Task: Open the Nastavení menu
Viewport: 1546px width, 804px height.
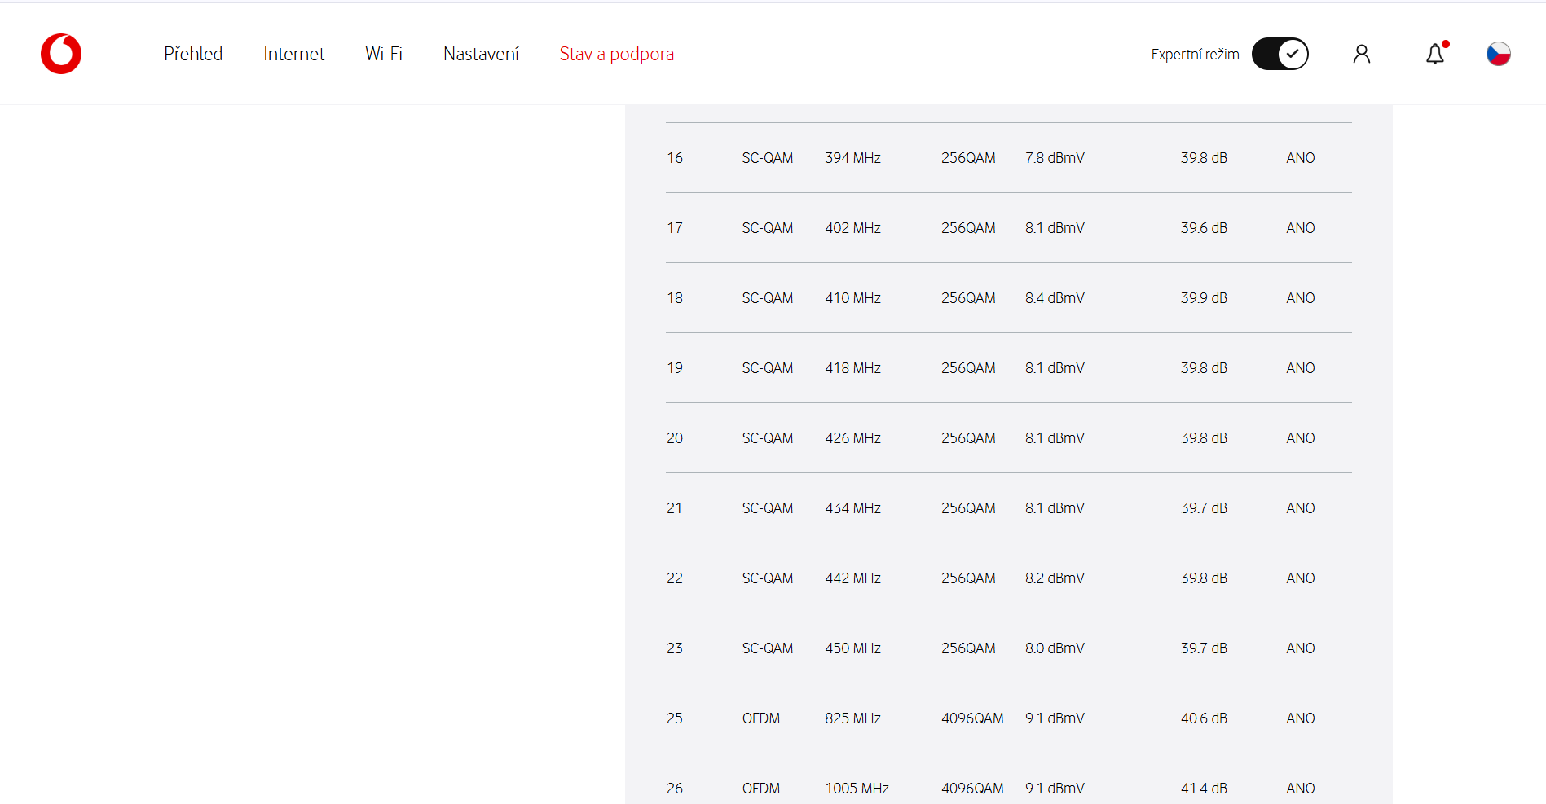Action: pyautogui.click(x=481, y=54)
